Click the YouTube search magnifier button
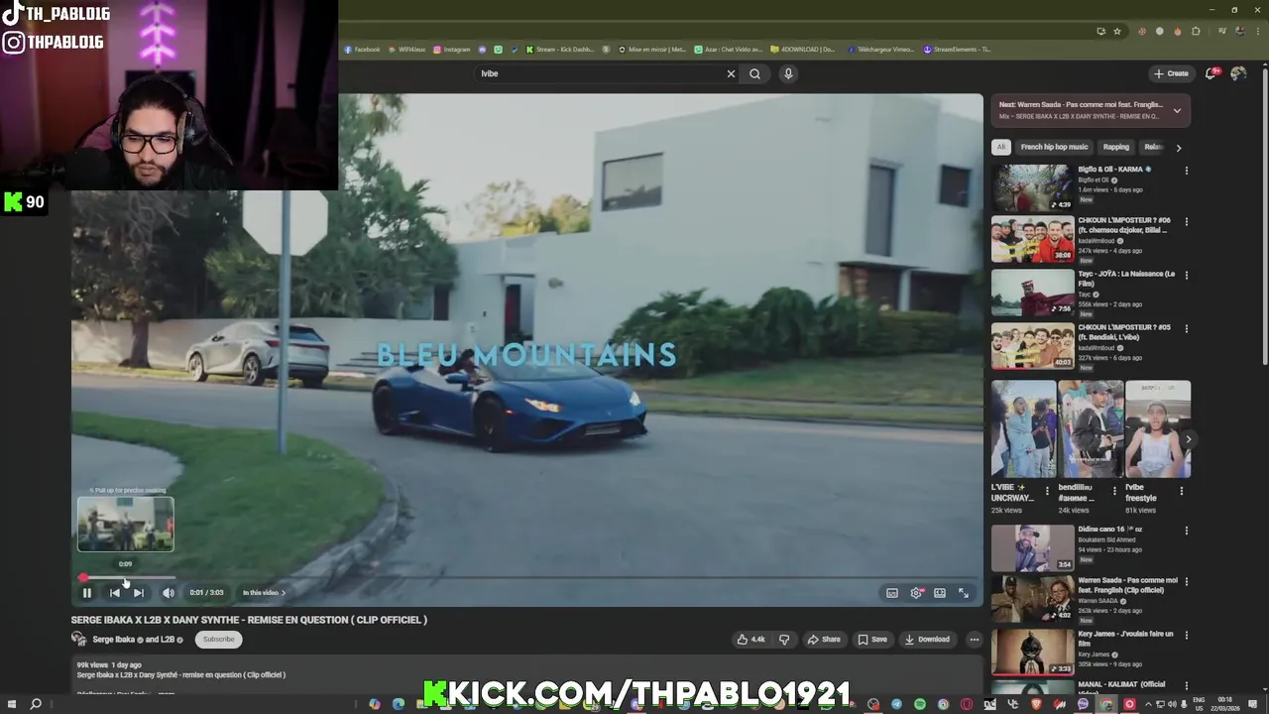1269x714 pixels. pyautogui.click(x=755, y=73)
